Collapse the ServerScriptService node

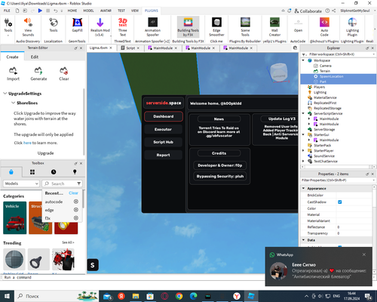click(303, 113)
